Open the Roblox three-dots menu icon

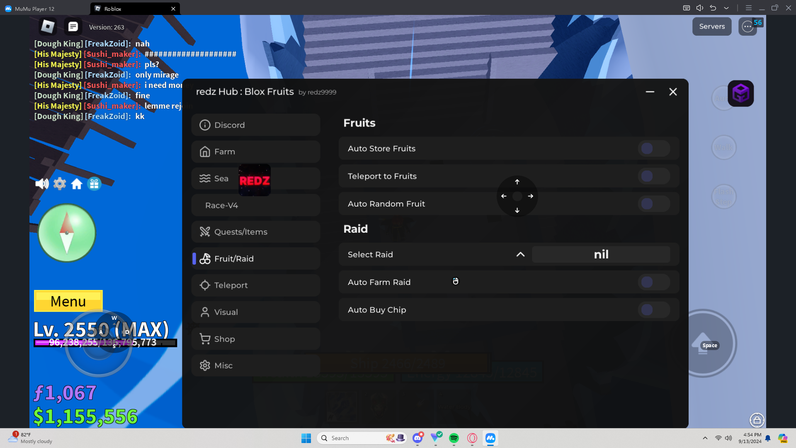click(x=747, y=27)
